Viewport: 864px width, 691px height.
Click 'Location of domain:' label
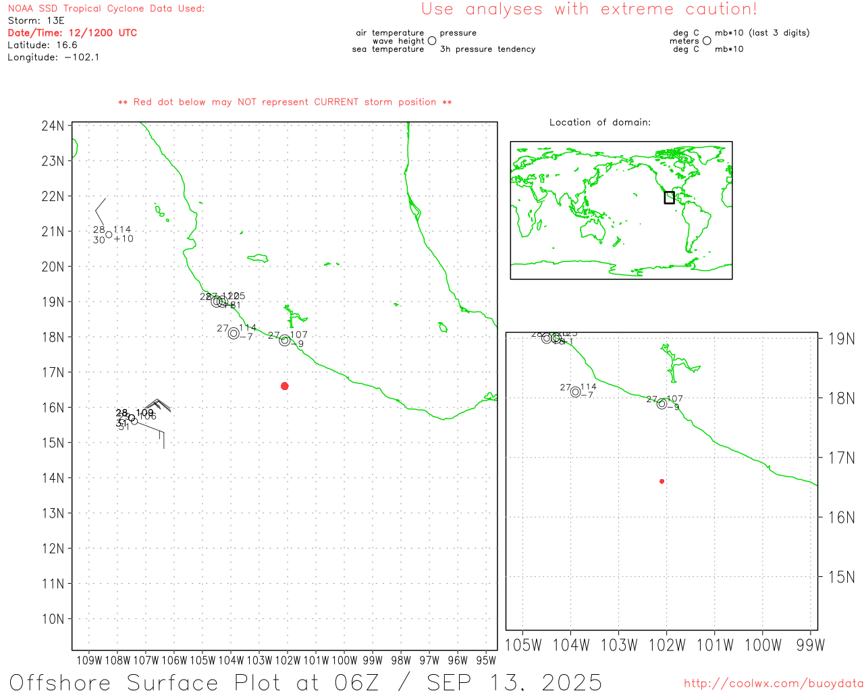pyautogui.click(x=600, y=122)
